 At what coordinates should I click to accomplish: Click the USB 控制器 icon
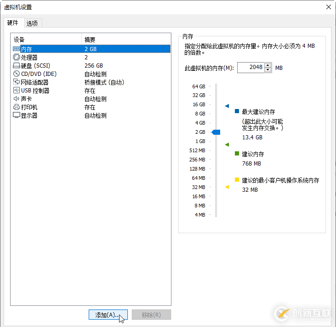point(17,91)
